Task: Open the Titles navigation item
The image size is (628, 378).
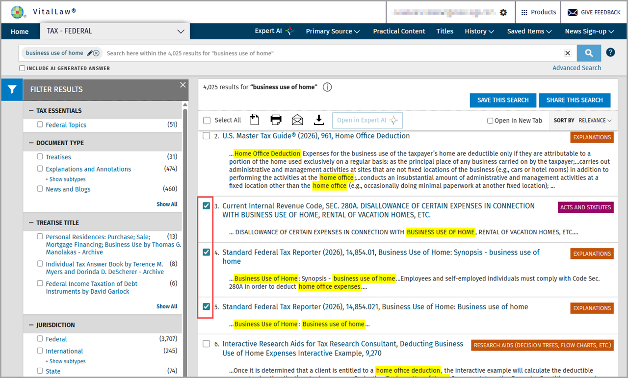Action: tap(445, 31)
